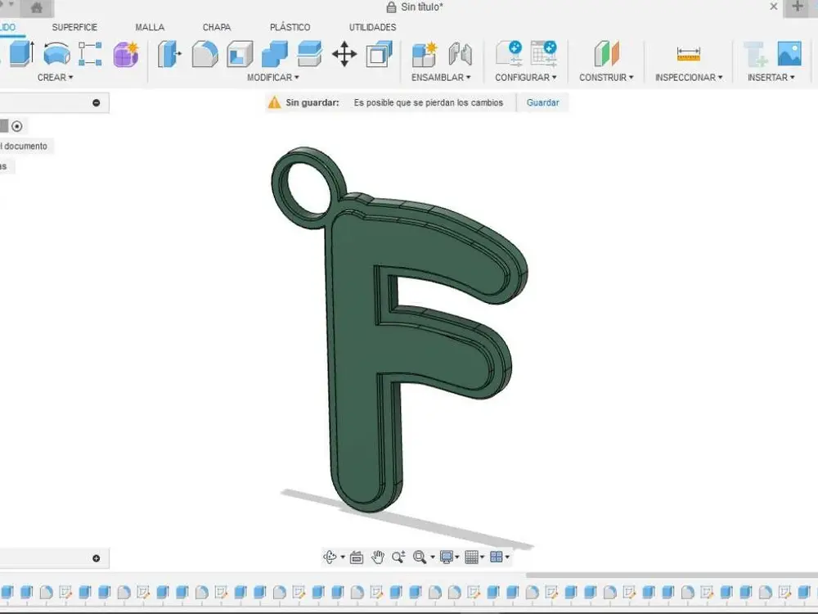Image resolution: width=818 pixels, height=614 pixels.
Task: Go to Home via the house icon
Action: pos(37,8)
